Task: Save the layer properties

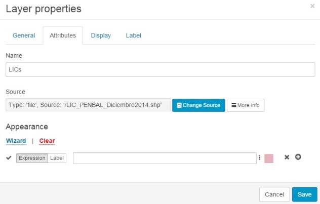Action: (x=304, y=194)
